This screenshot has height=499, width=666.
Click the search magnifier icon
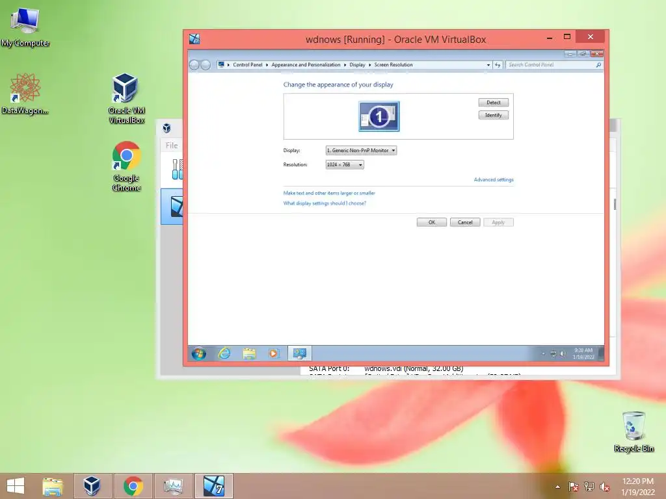point(598,65)
